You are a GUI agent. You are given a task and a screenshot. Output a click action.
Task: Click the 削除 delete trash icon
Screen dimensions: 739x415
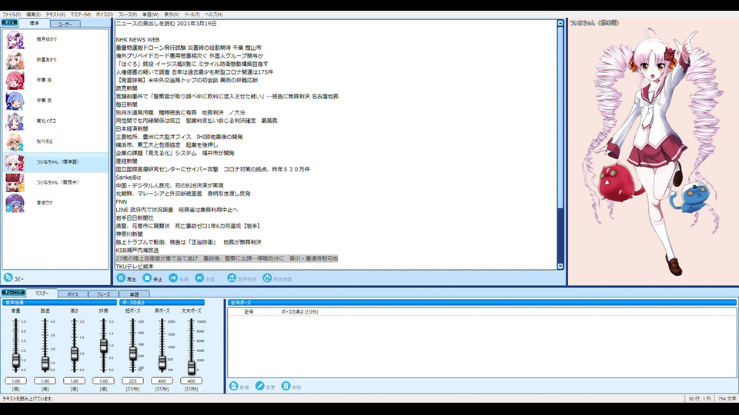click(x=286, y=386)
